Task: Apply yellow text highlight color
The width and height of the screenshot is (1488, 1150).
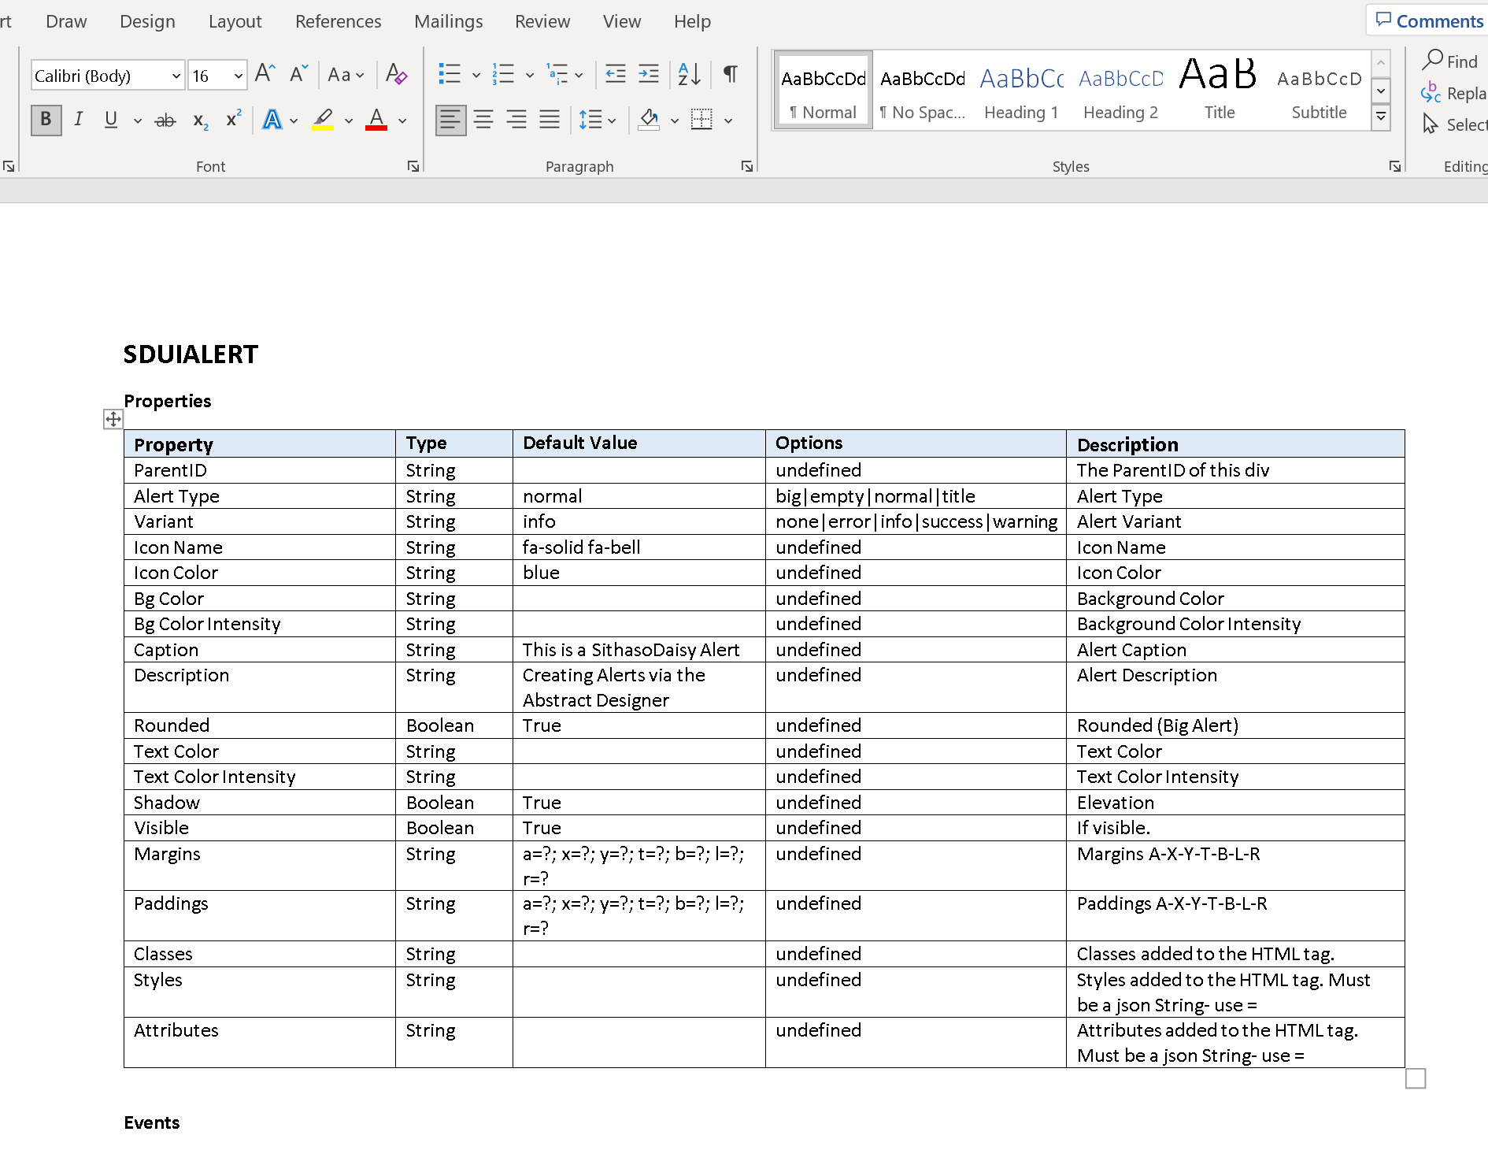Action: (323, 120)
